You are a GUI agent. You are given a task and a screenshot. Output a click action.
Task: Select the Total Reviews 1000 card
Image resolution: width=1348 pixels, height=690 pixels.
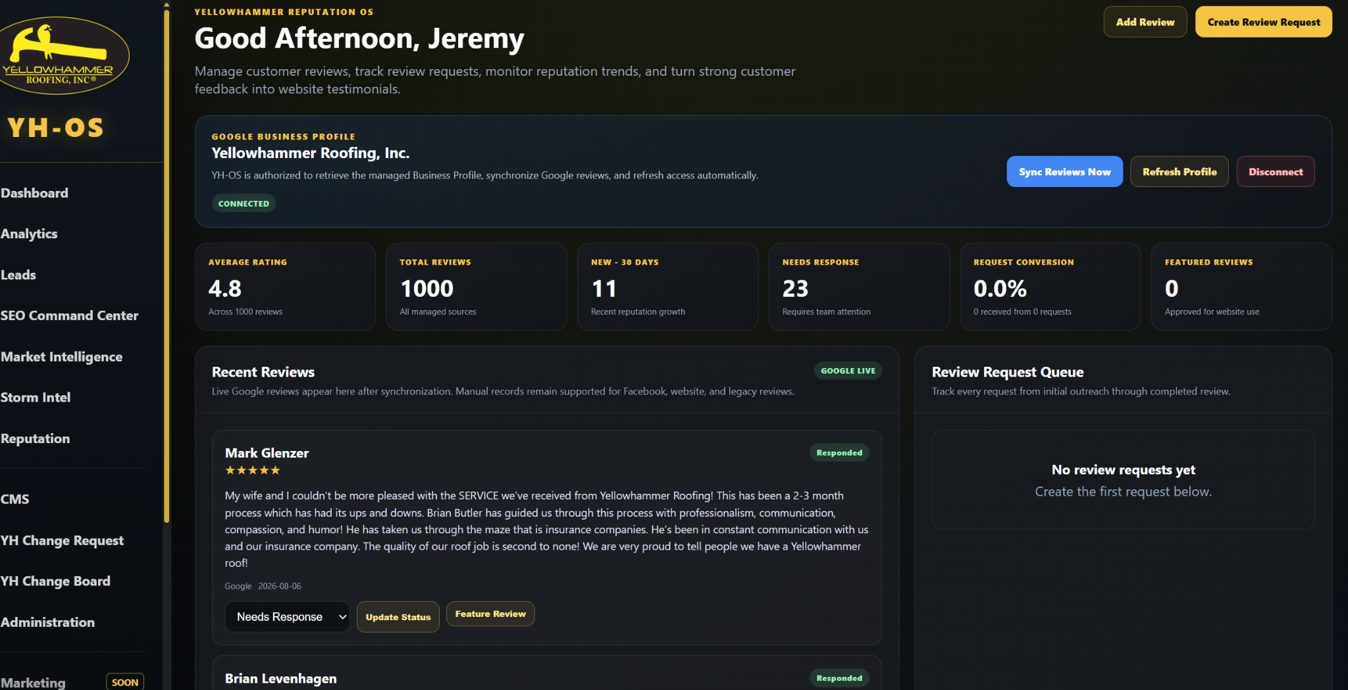(477, 286)
